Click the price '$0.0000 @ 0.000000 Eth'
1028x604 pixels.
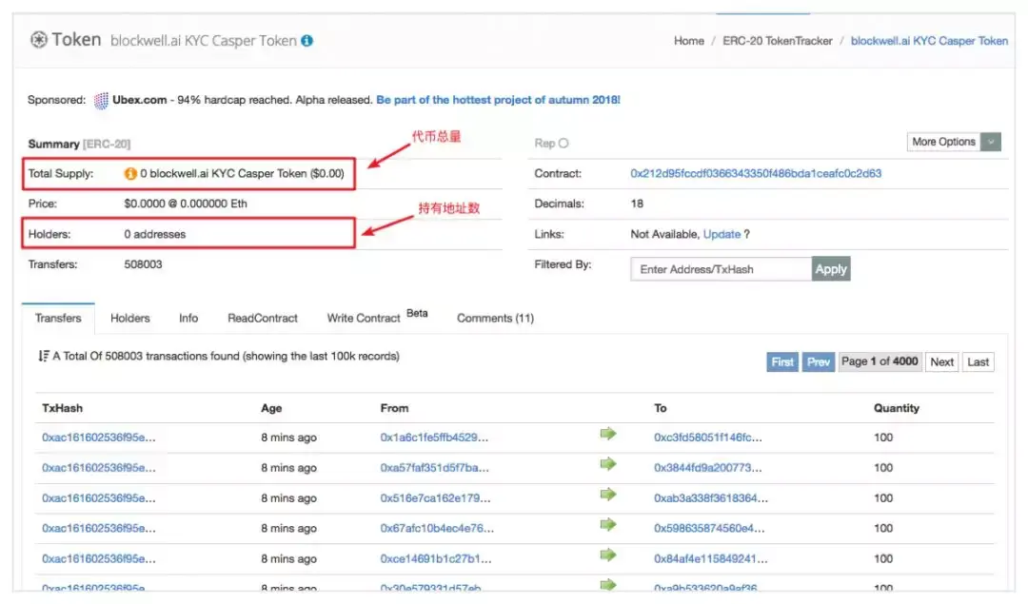186,204
